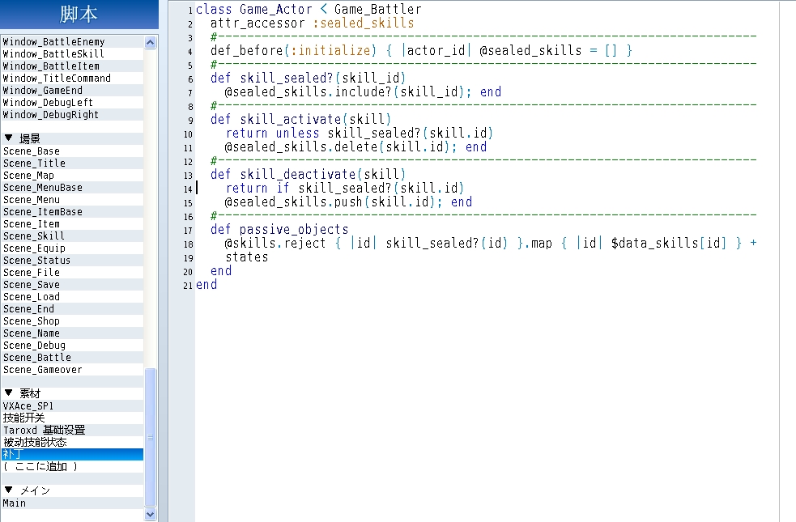Click the script list scroll-down arrow
Image resolution: width=796 pixels, height=522 pixels.
[x=151, y=515]
